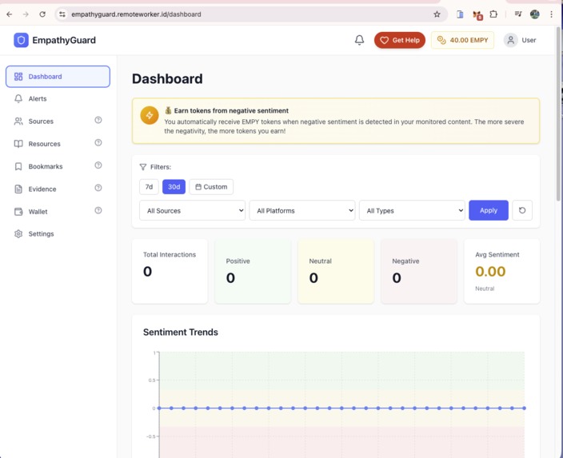Click the site info icon in address bar
This screenshot has width=563, height=458.
[62, 14]
